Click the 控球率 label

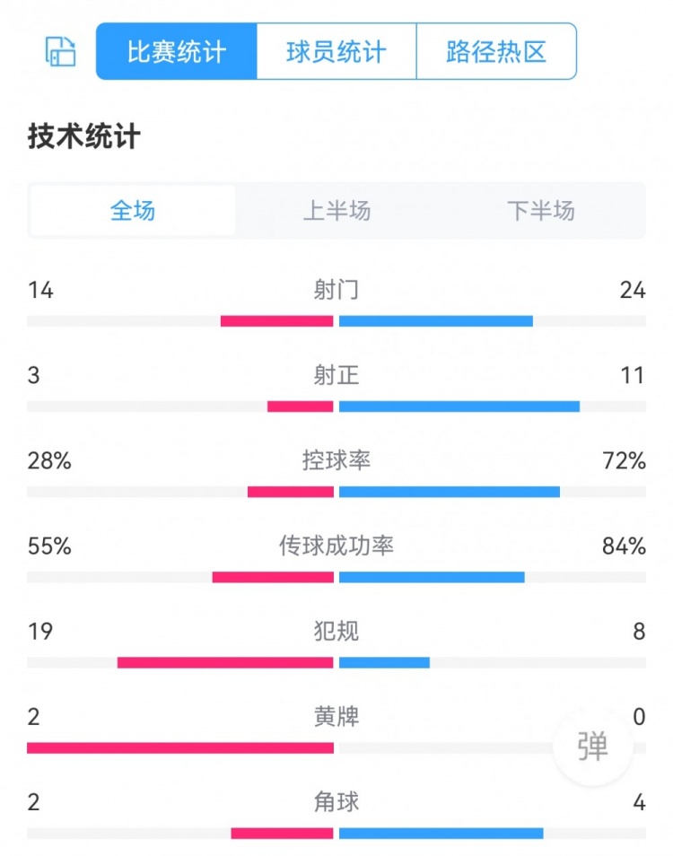tap(336, 460)
